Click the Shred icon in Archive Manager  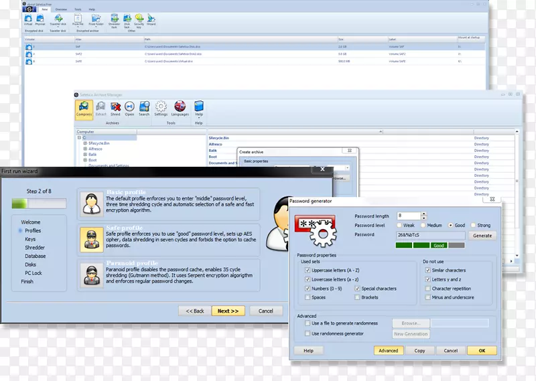coord(115,108)
